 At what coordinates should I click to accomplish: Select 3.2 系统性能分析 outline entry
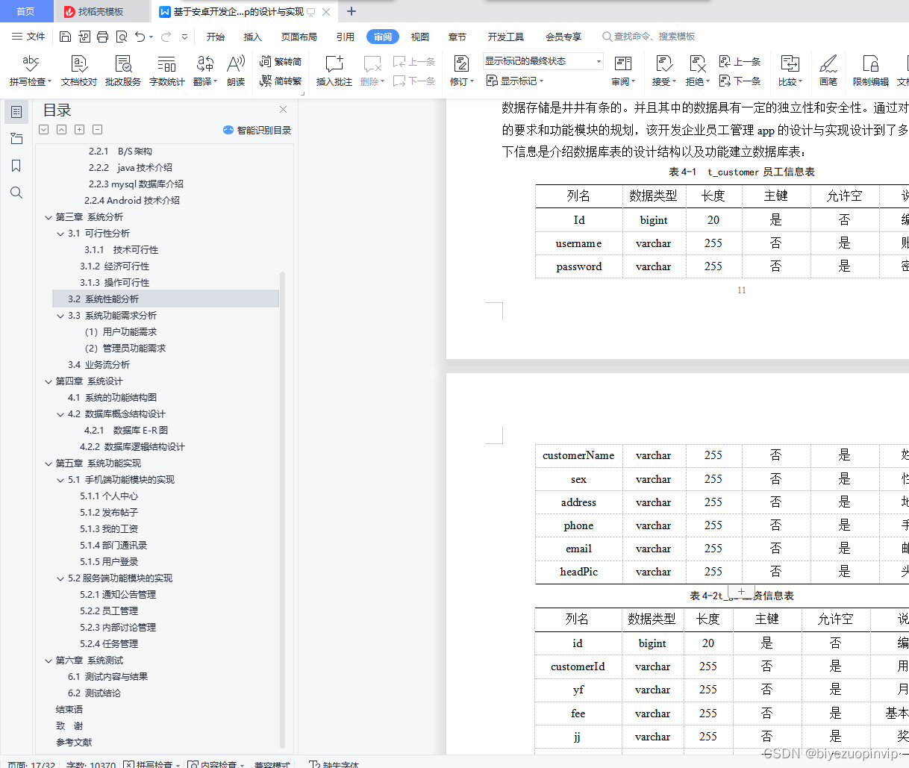[166, 299]
